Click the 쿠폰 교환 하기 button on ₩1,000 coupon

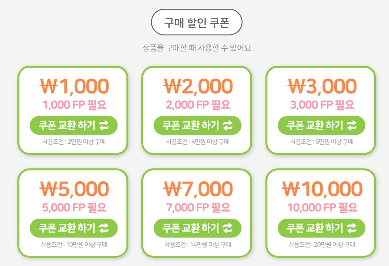(x=73, y=126)
